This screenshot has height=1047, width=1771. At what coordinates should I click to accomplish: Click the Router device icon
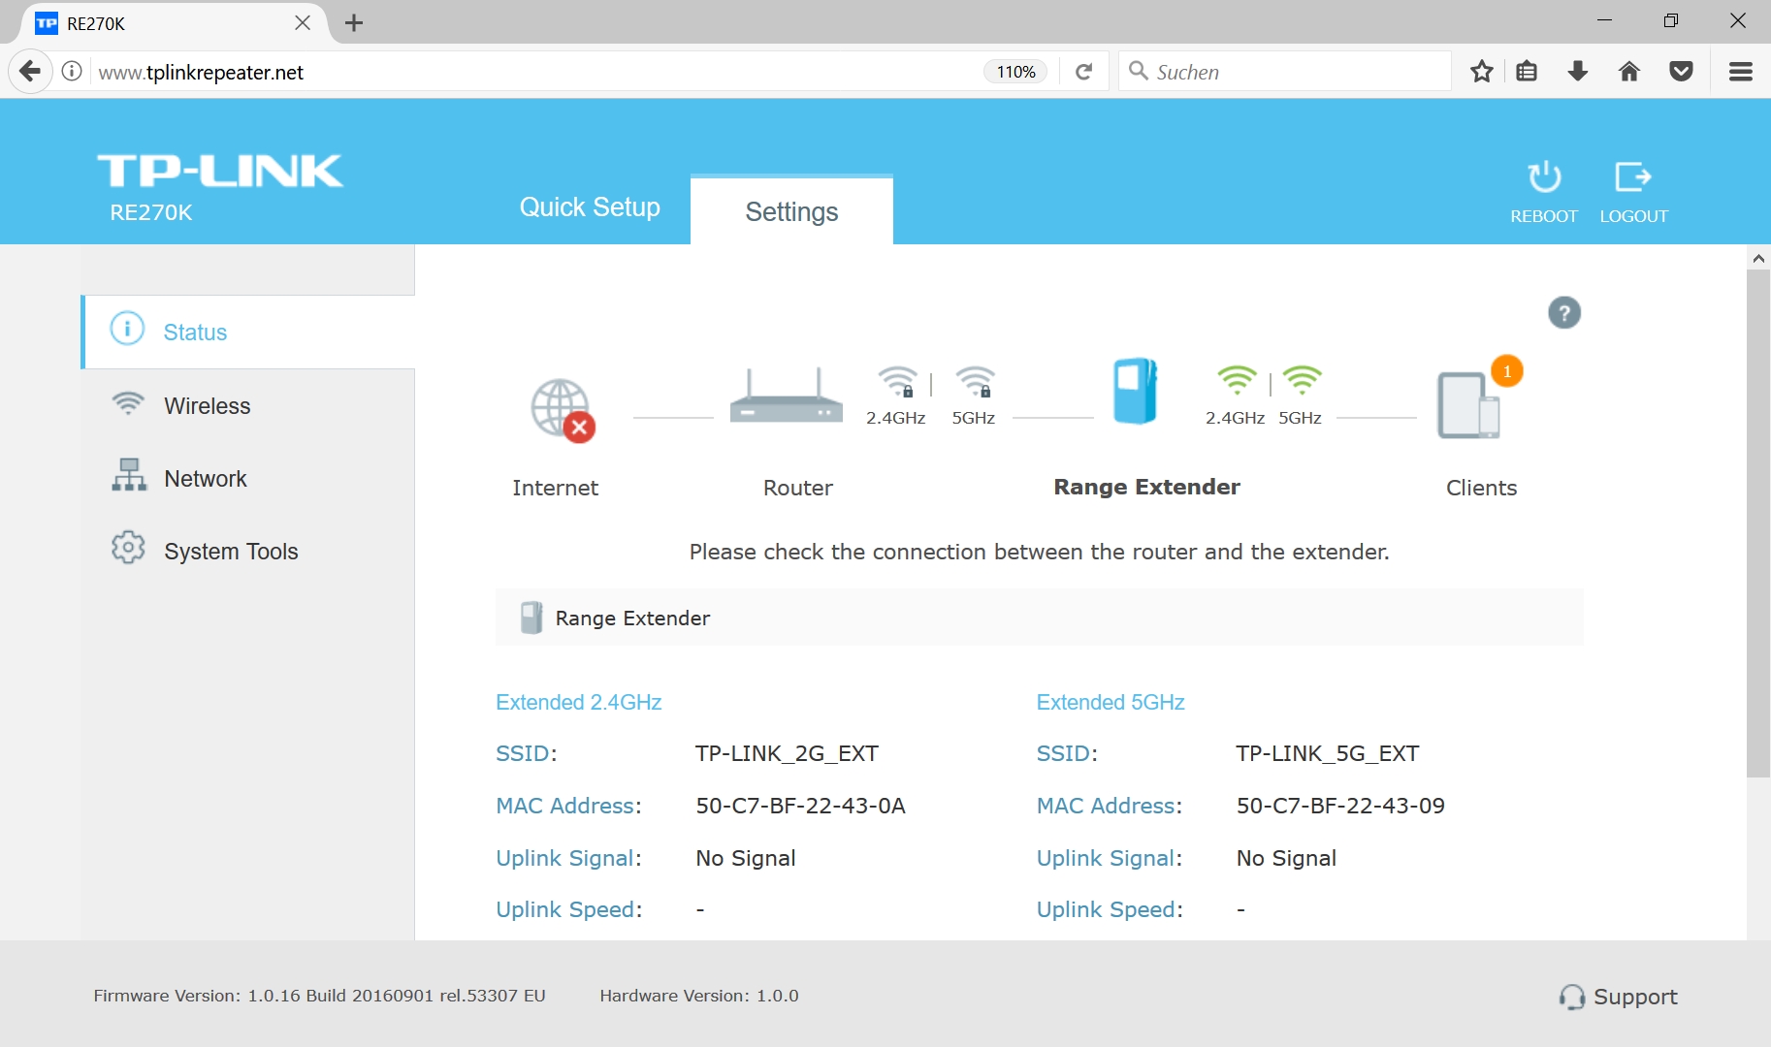click(x=787, y=396)
